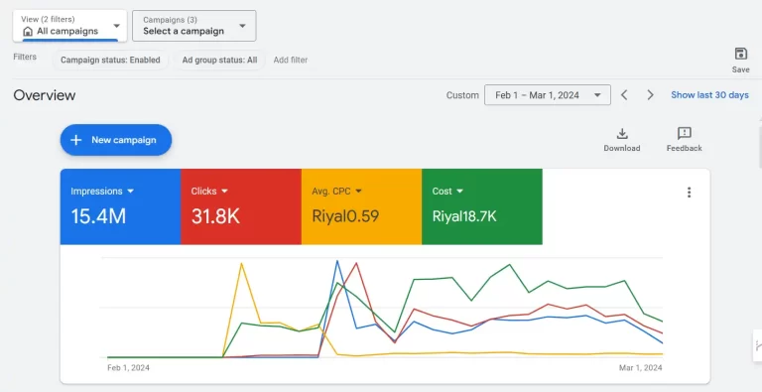Go to previous date range arrow
This screenshot has height=392, width=762.
(x=624, y=95)
